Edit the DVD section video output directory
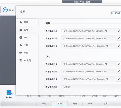The width and height of the screenshot is (121, 108). click(x=119, y=64)
